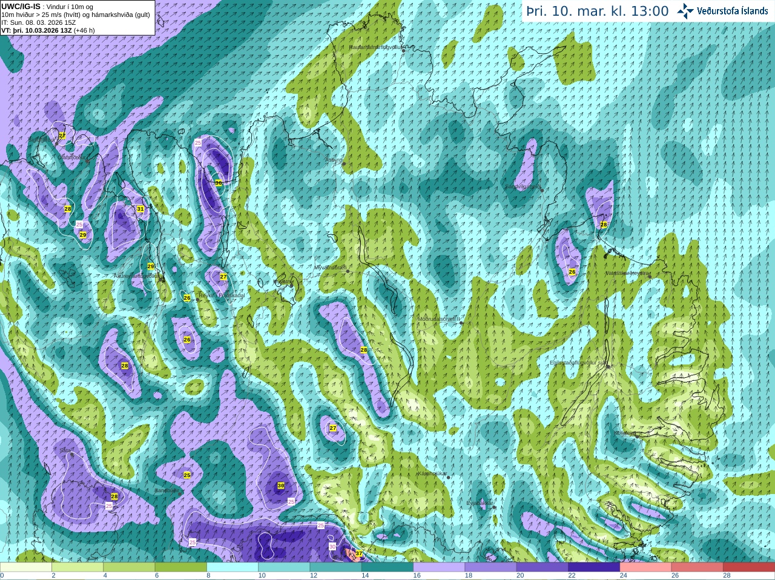Click the Veðurstofa Íslands logo icon
This screenshot has height=580, width=775.
coord(685,11)
